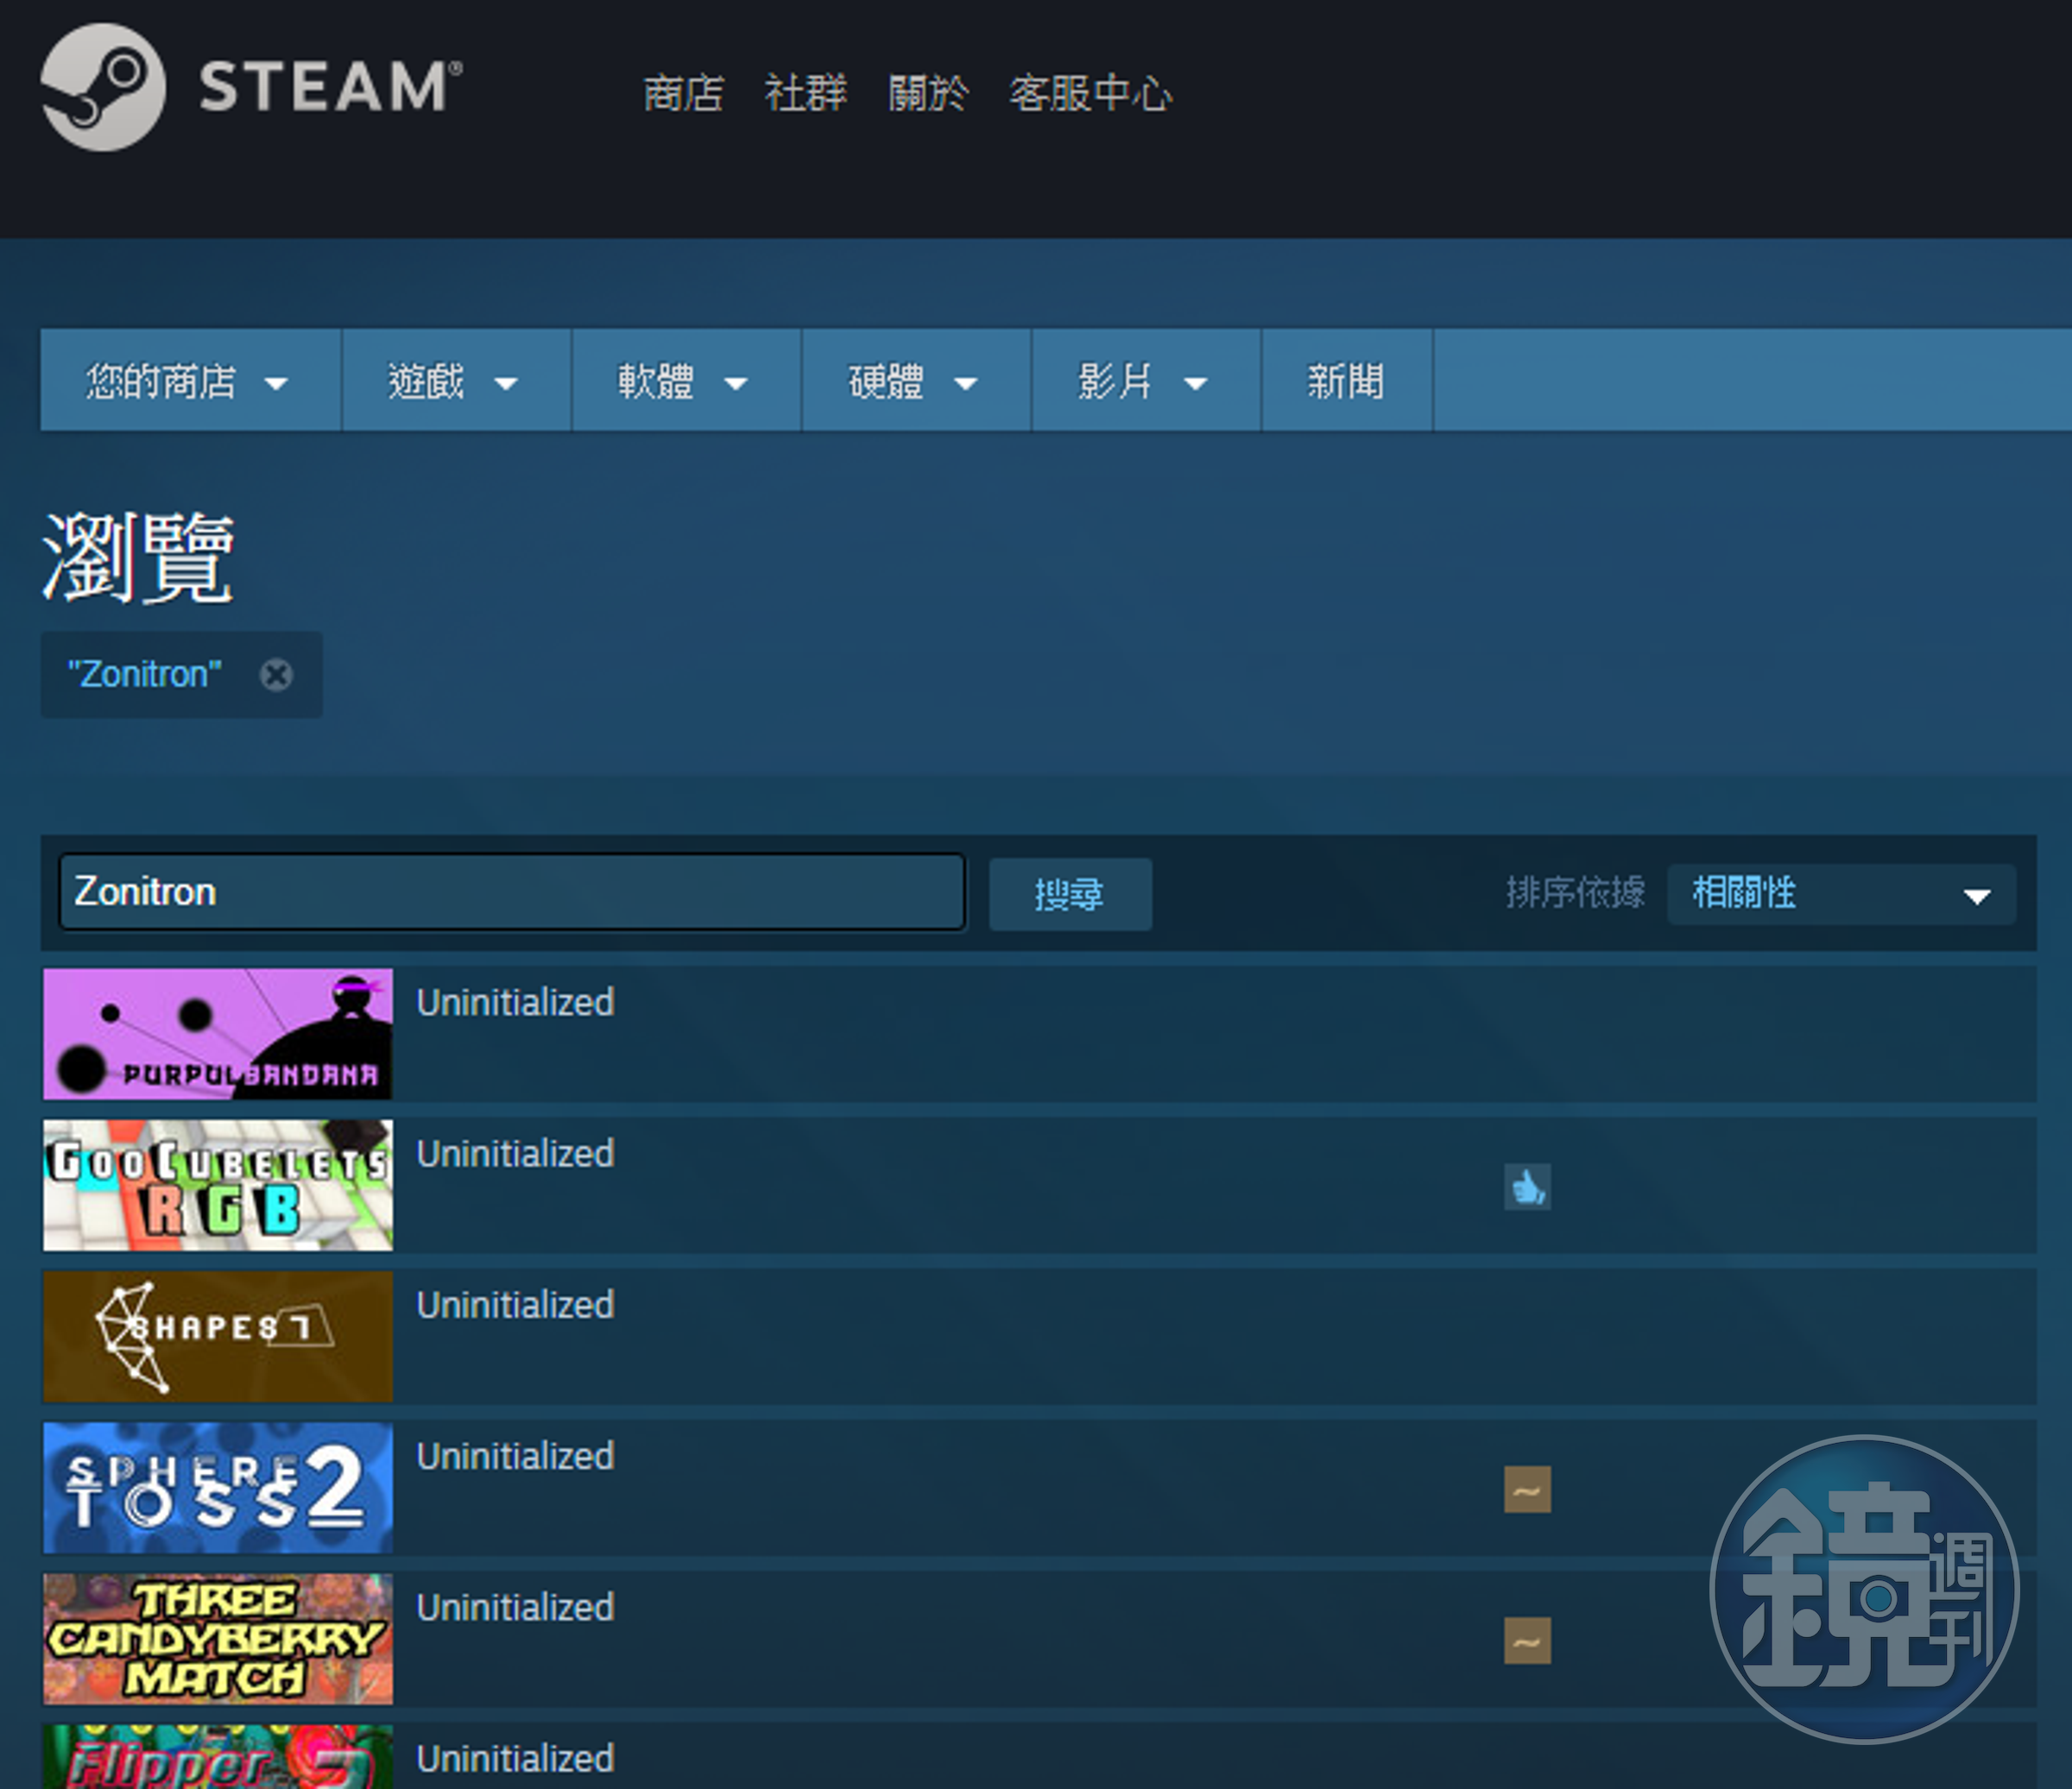Click thumbs-up review icon for GooCubelets RGB
Screen dimensions: 2072x1789
(x=1527, y=1187)
